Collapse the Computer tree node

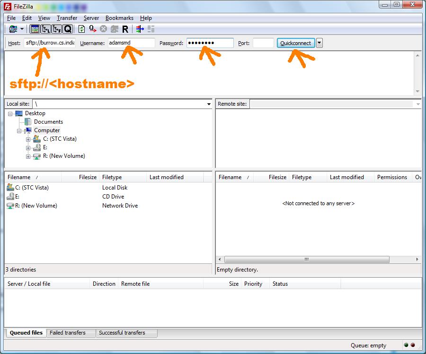click(x=19, y=131)
